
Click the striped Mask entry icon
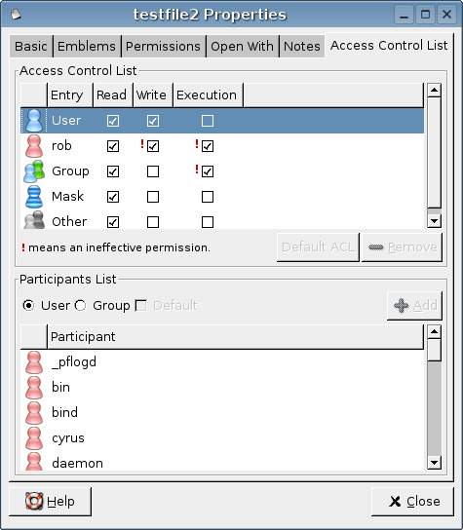pos(34,197)
